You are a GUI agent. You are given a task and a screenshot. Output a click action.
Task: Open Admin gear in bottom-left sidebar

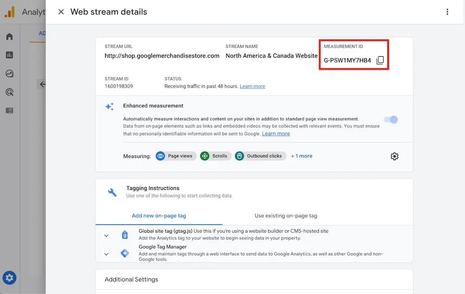click(9, 278)
